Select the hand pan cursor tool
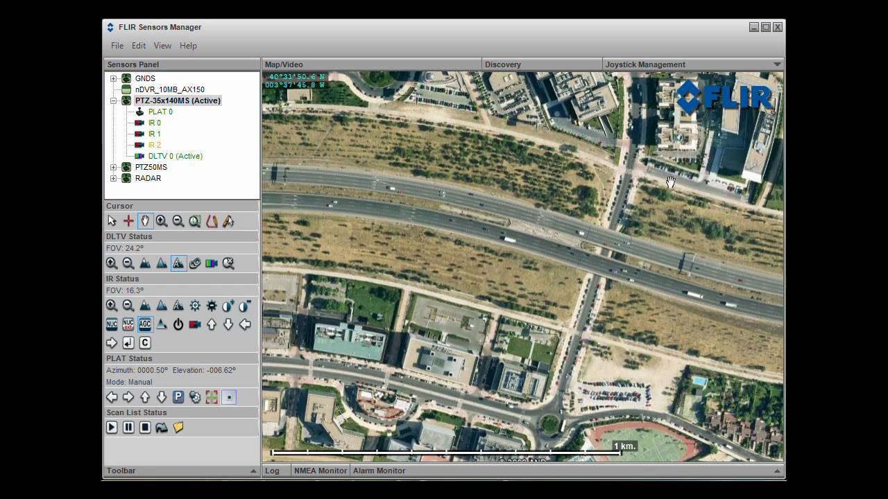The image size is (888, 499). 145,221
